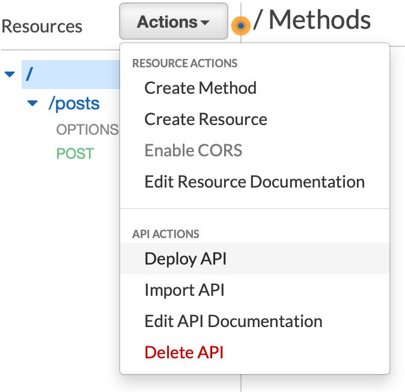Click the red Delete API option
405x392 pixels.
pyautogui.click(x=184, y=352)
